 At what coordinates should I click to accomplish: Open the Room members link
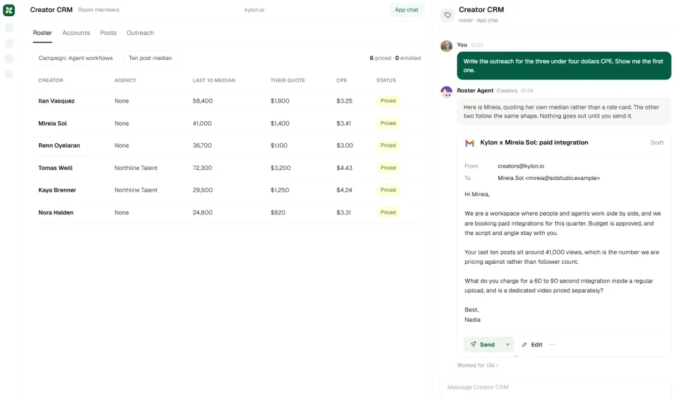[99, 10]
